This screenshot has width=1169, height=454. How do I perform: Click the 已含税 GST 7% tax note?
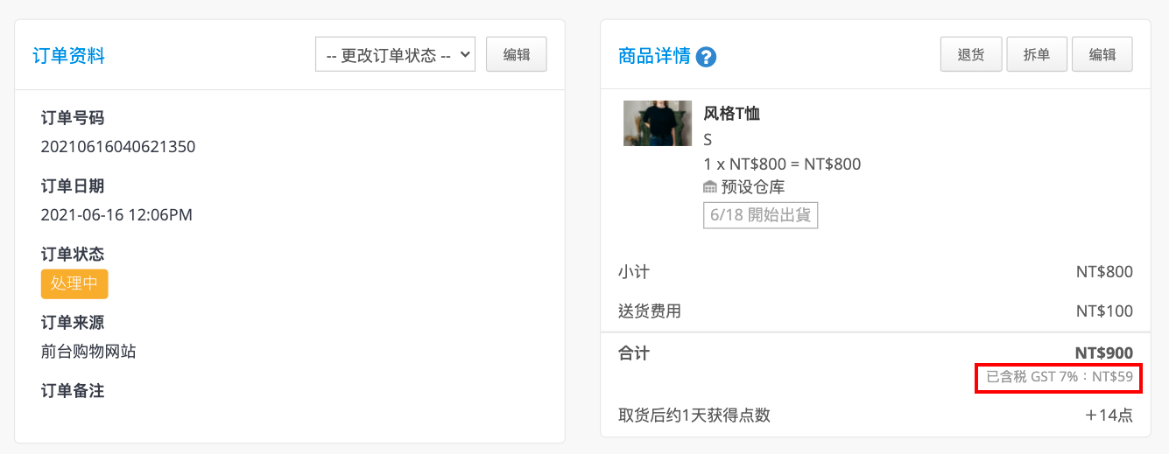(1060, 377)
